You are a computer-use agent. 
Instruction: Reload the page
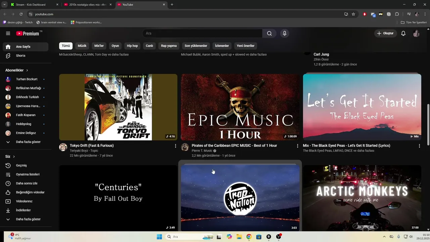[21, 14]
